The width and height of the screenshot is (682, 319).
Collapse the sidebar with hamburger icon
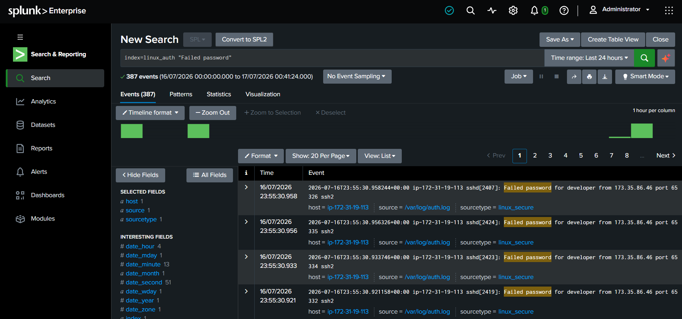click(x=20, y=37)
